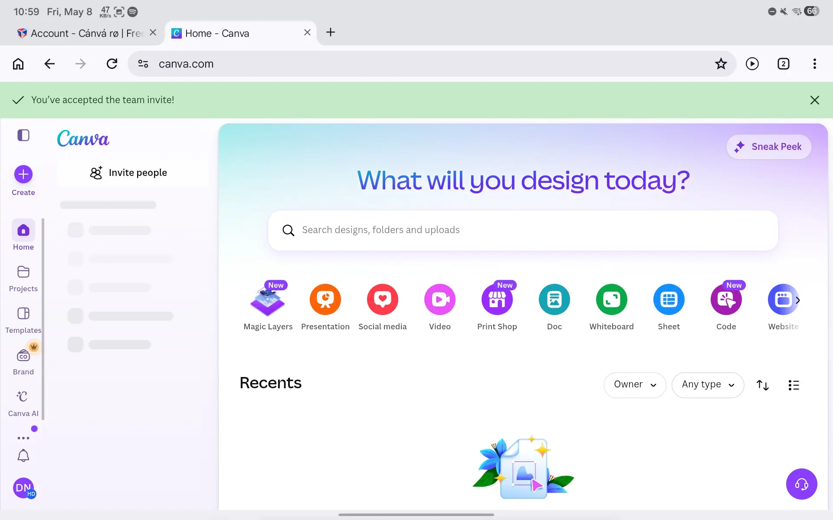This screenshot has width=833, height=520.
Task: Focus the Search designs, folders and uploads field
Action: [523, 230]
